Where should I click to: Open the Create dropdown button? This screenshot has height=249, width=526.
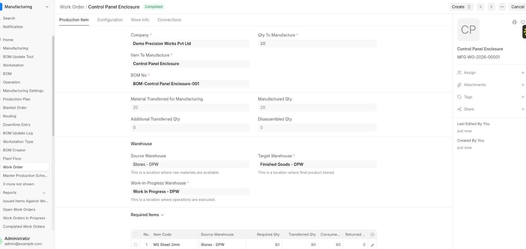pyautogui.click(x=461, y=7)
